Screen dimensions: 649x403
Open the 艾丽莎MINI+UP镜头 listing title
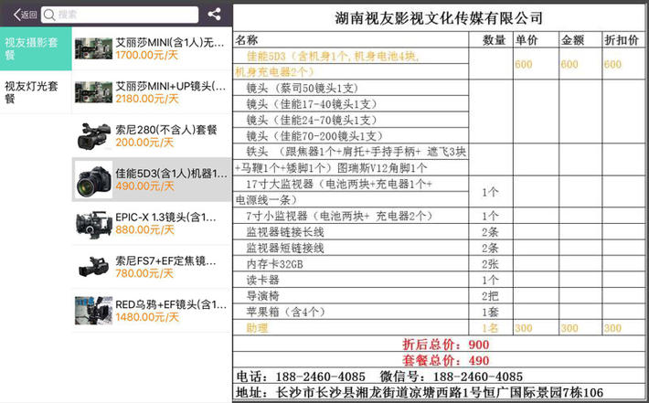(170, 86)
